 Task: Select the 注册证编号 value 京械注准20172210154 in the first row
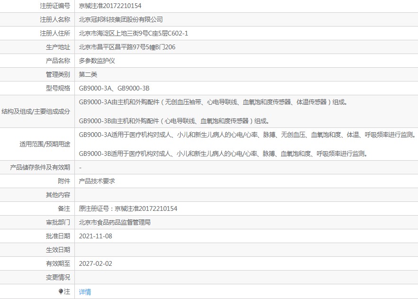(x=110, y=6)
